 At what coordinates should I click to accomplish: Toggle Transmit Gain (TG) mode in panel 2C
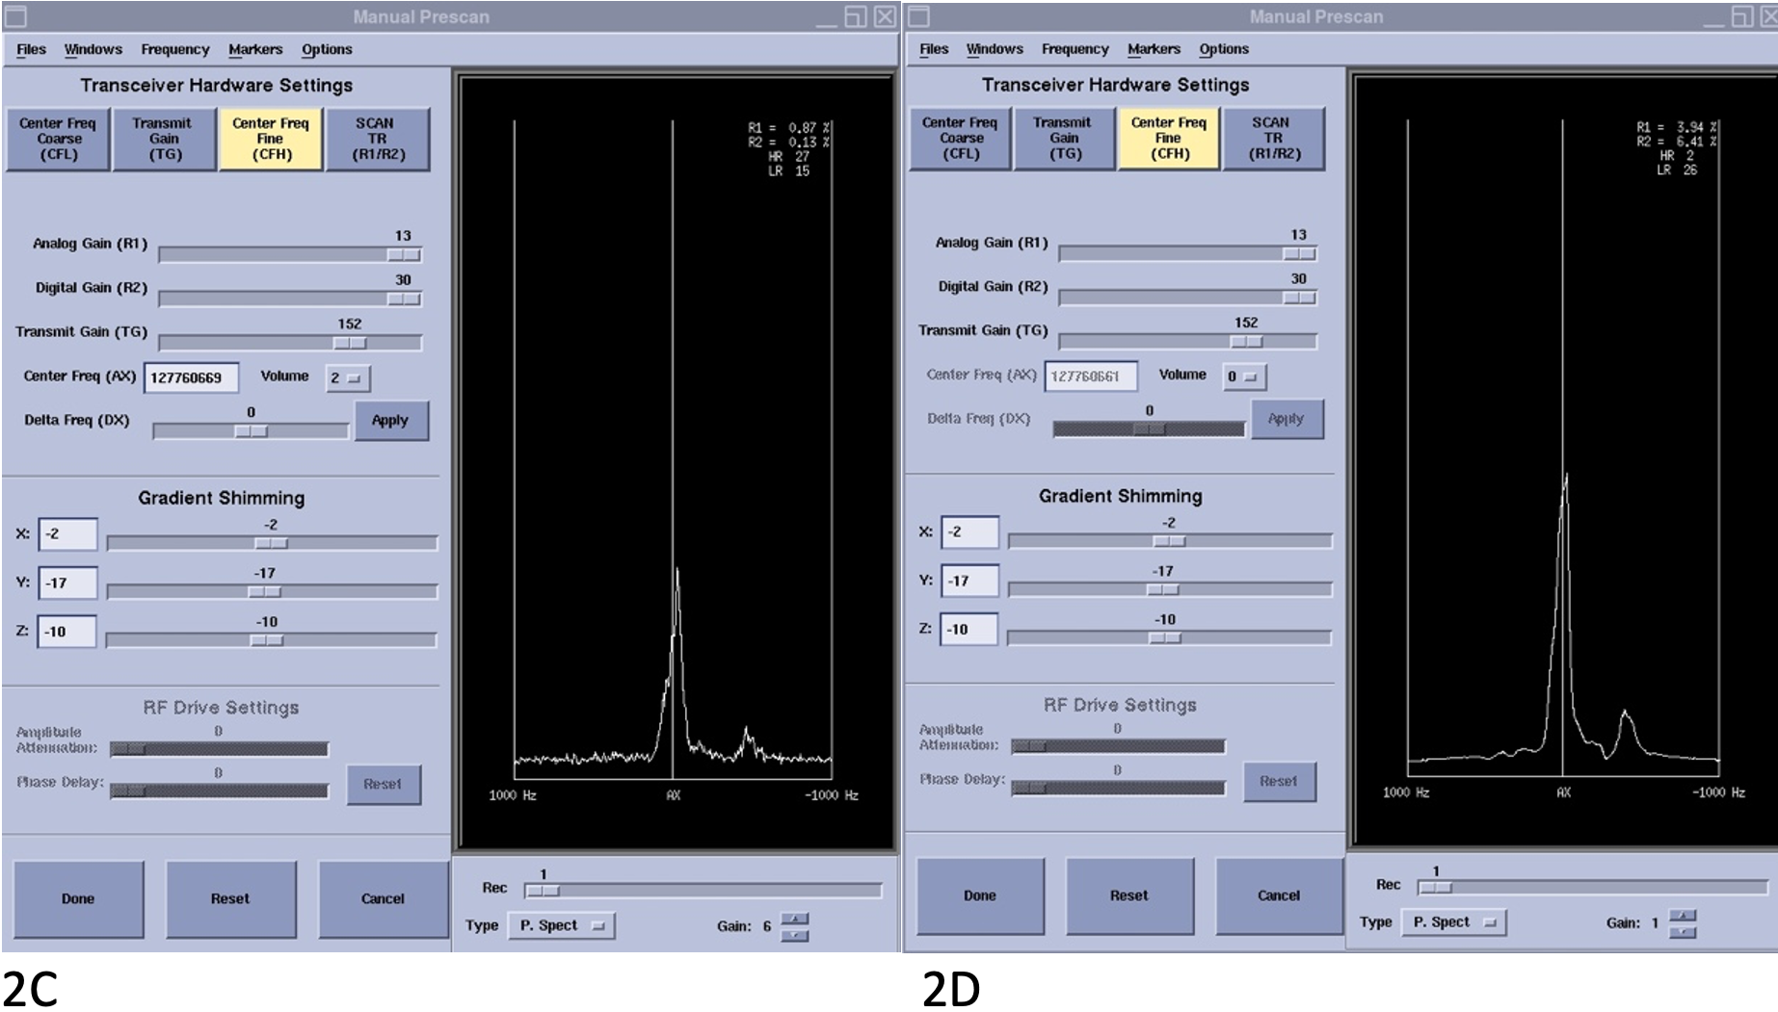(164, 139)
